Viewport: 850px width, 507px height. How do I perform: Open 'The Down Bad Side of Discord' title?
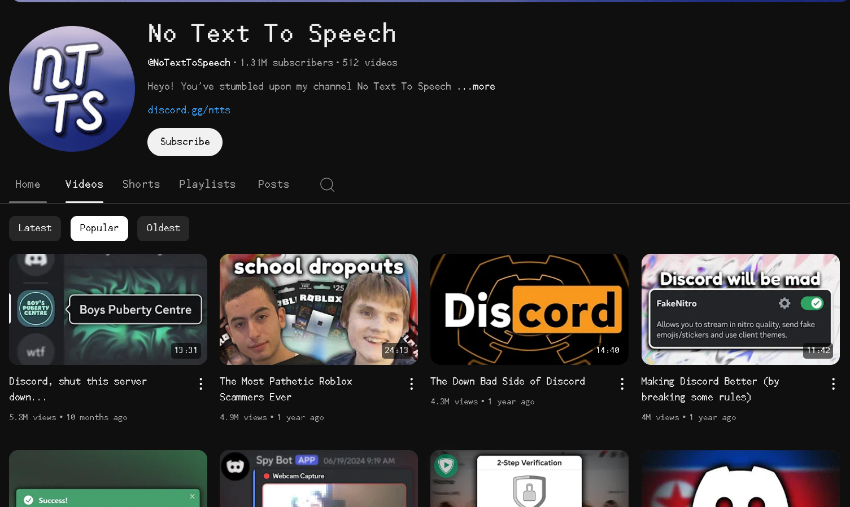pos(508,381)
